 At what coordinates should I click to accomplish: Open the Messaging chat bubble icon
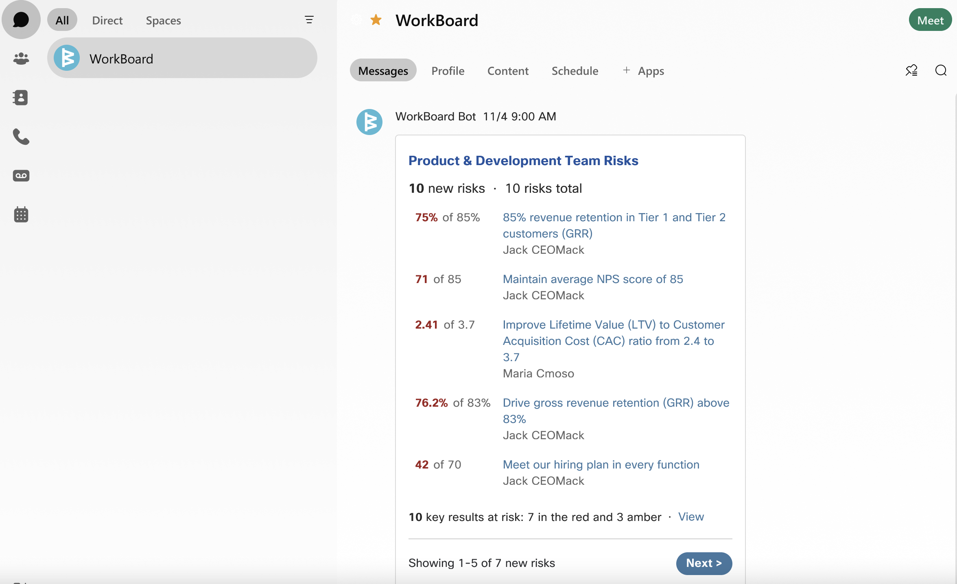[x=21, y=20]
